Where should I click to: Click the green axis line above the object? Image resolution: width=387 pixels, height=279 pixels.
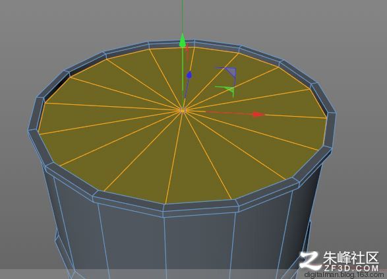tap(183, 16)
